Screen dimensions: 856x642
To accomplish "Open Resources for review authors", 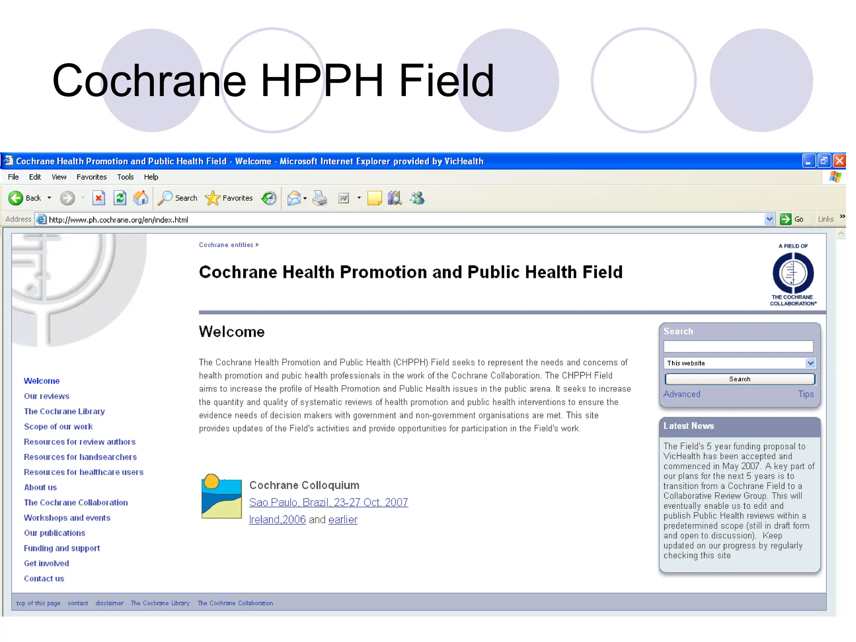I will [79, 442].
